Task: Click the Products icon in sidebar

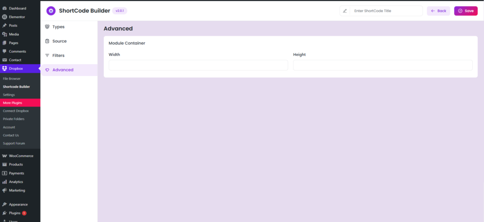Action: [5, 164]
